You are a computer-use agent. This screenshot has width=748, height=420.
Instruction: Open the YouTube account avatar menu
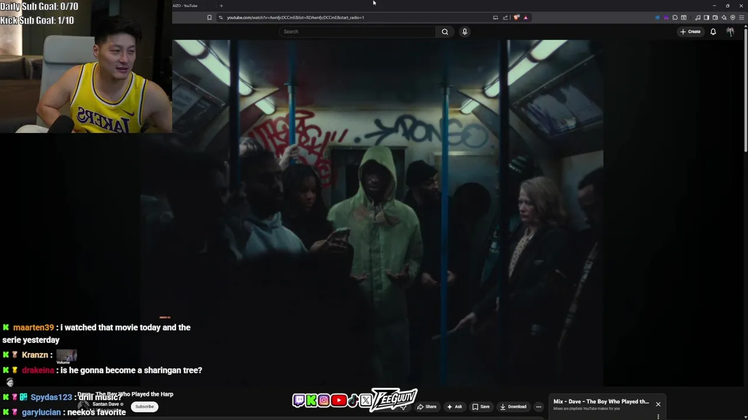pos(730,32)
